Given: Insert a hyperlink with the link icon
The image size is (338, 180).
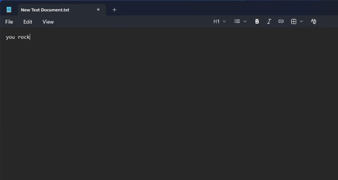Looking at the screenshot, I should pyautogui.click(x=281, y=21).
